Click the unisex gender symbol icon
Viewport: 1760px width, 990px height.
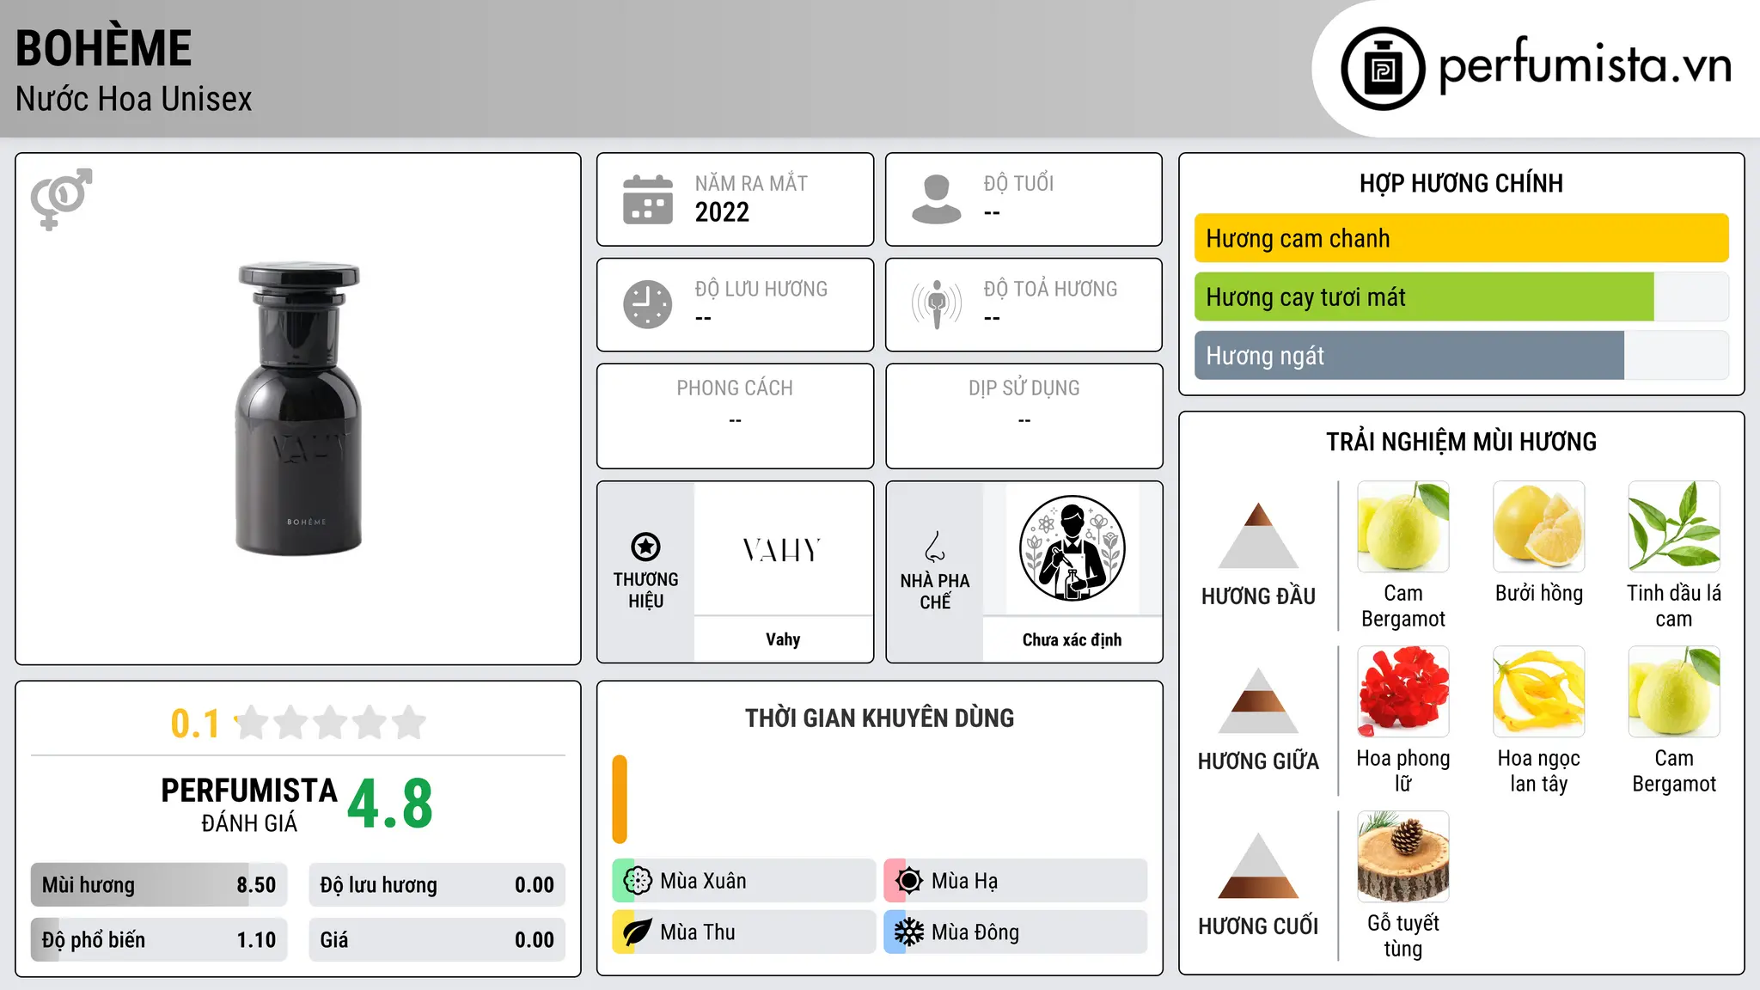click(61, 199)
